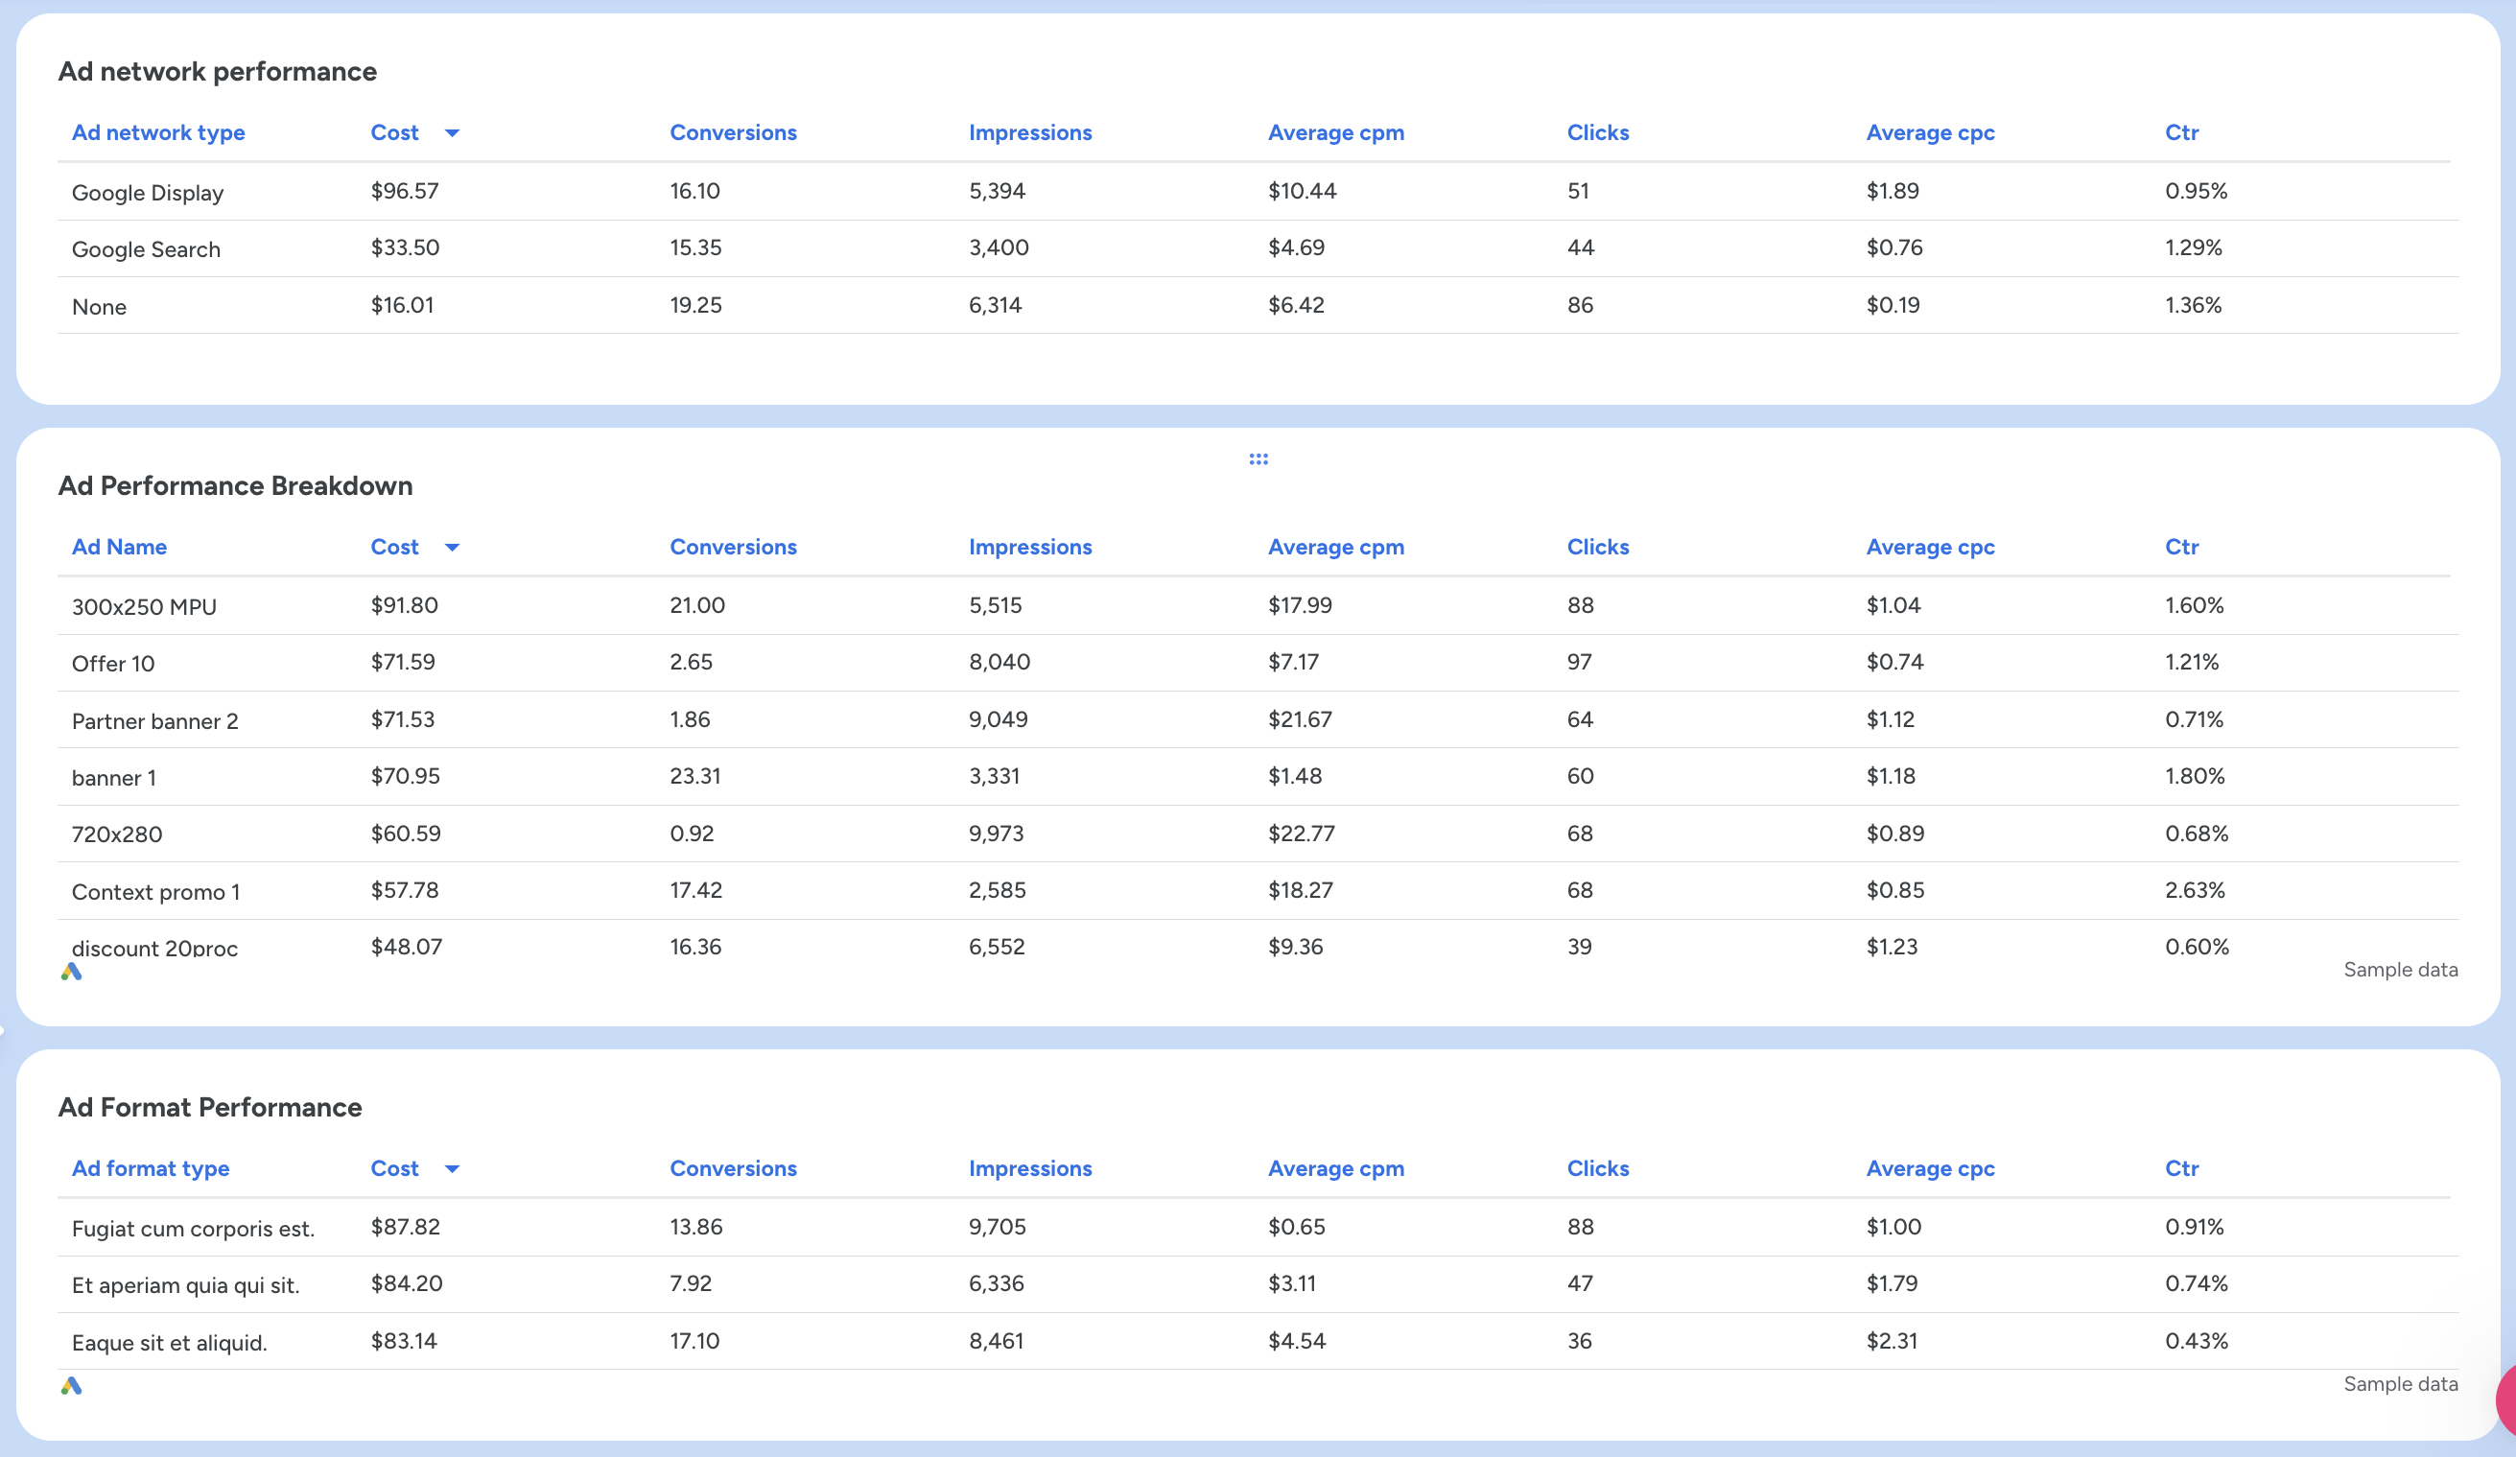Screen dimensions: 2516x1457
Task: Sort by Clicks in Ad Format Performance
Action: coord(1597,1168)
